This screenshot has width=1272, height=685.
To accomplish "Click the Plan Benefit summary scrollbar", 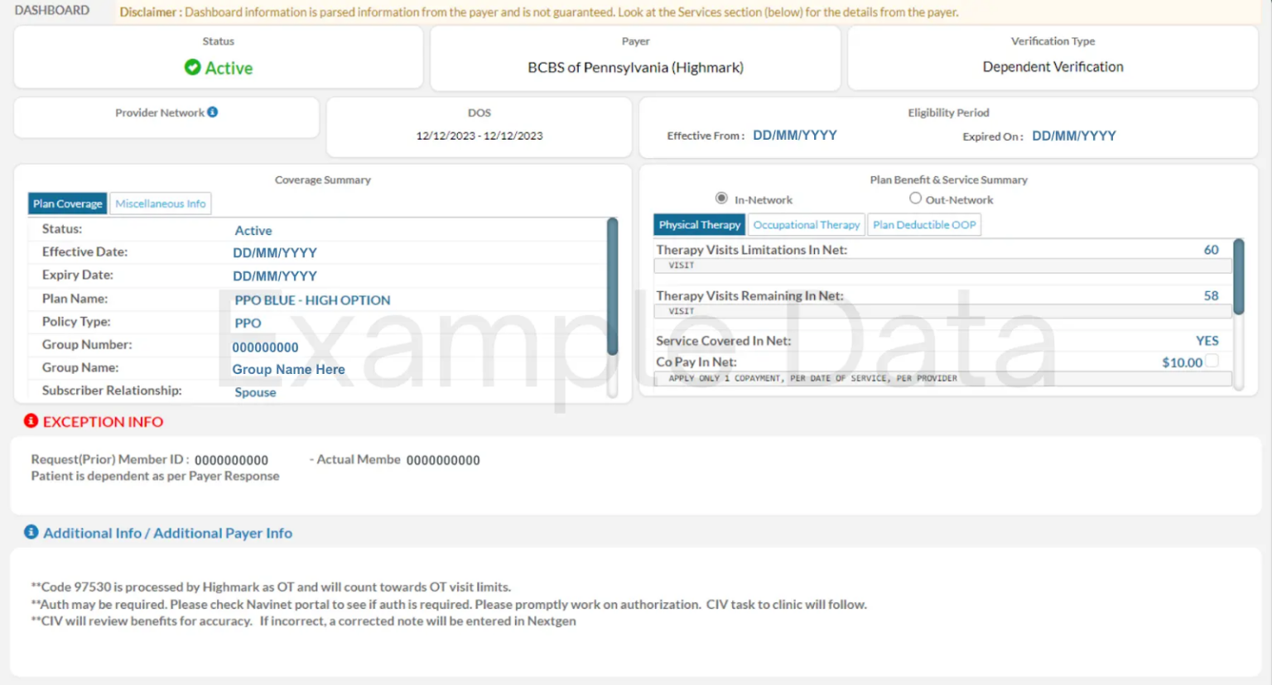I will 1239,276.
